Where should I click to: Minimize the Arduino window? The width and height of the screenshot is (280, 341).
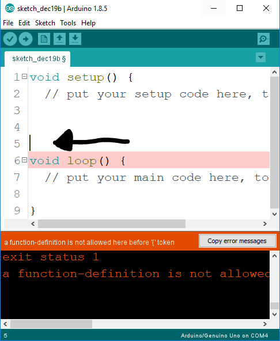pyautogui.click(x=214, y=9)
